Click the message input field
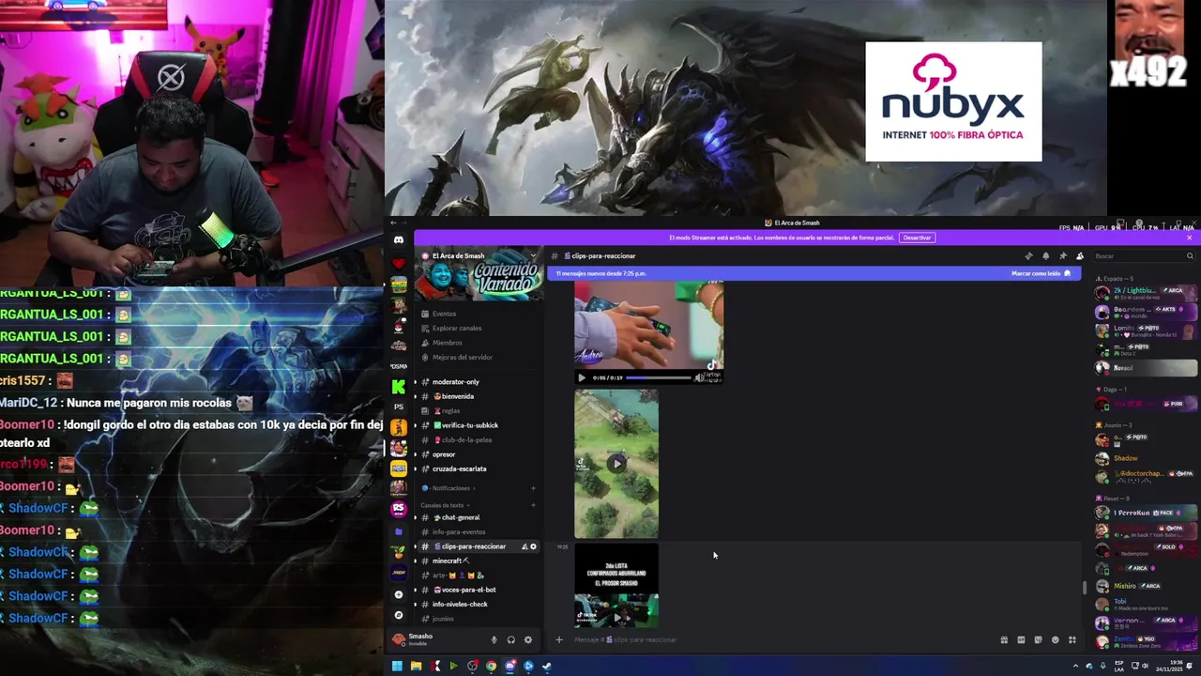 pyautogui.click(x=779, y=639)
